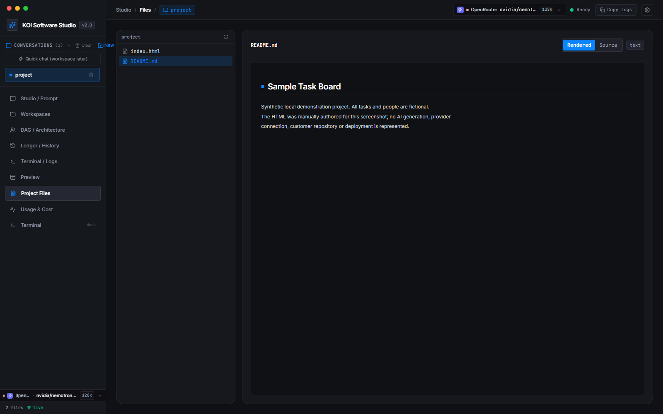
Task: Switch to Rendered view
Action: tap(579, 45)
